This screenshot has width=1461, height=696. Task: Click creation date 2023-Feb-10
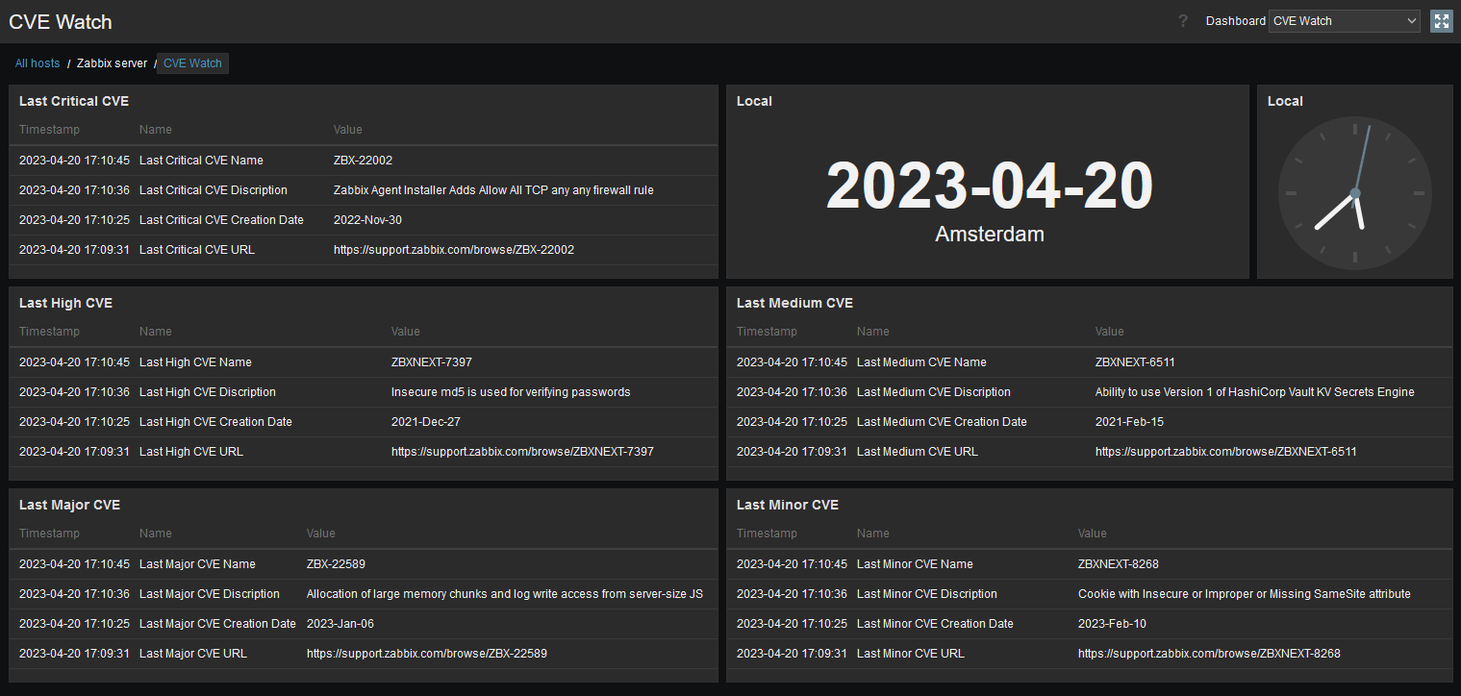click(1112, 624)
